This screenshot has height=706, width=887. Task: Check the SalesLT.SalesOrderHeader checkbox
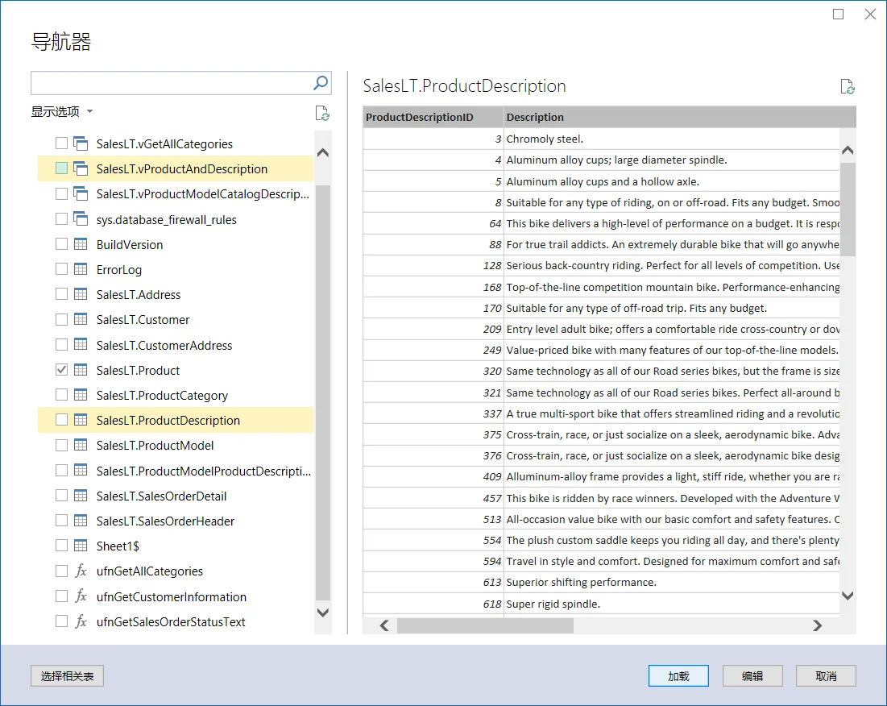pyautogui.click(x=62, y=521)
